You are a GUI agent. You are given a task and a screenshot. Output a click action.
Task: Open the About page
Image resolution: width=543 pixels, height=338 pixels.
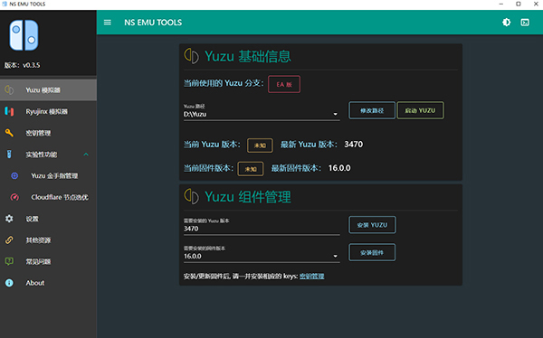click(x=48, y=283)
